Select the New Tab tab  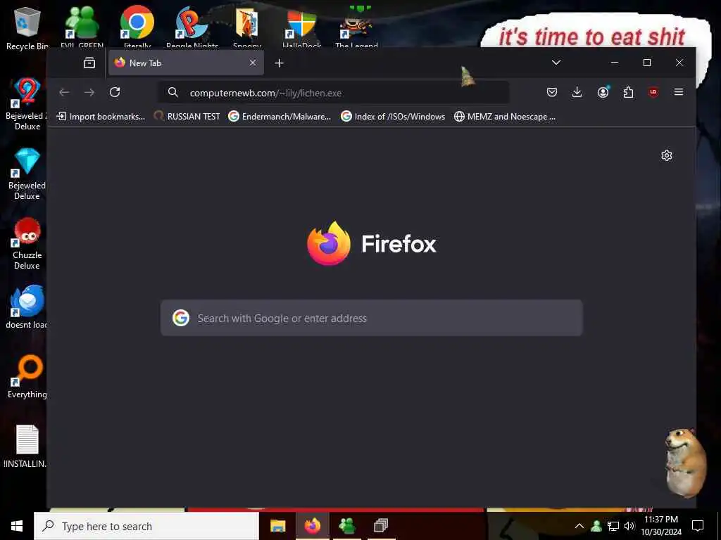coord(186,63)
